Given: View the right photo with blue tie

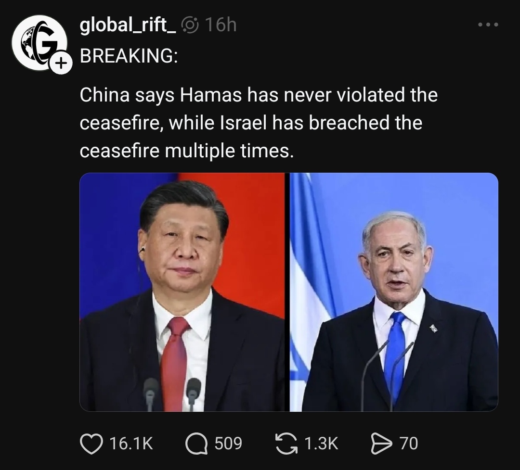Looking at the screenshot, I should pos(394,292).
